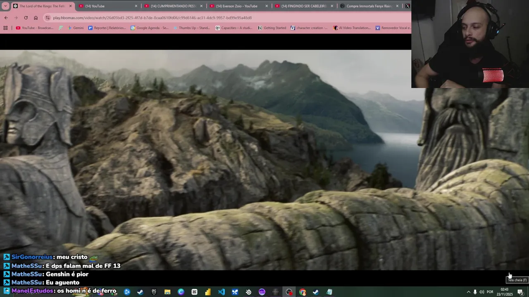Open the Getting Started bookmark

[272, 28]
